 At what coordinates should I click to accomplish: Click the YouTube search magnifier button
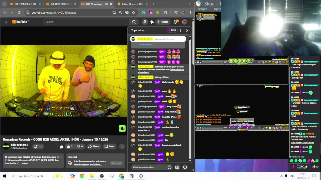tap(134, 22)
